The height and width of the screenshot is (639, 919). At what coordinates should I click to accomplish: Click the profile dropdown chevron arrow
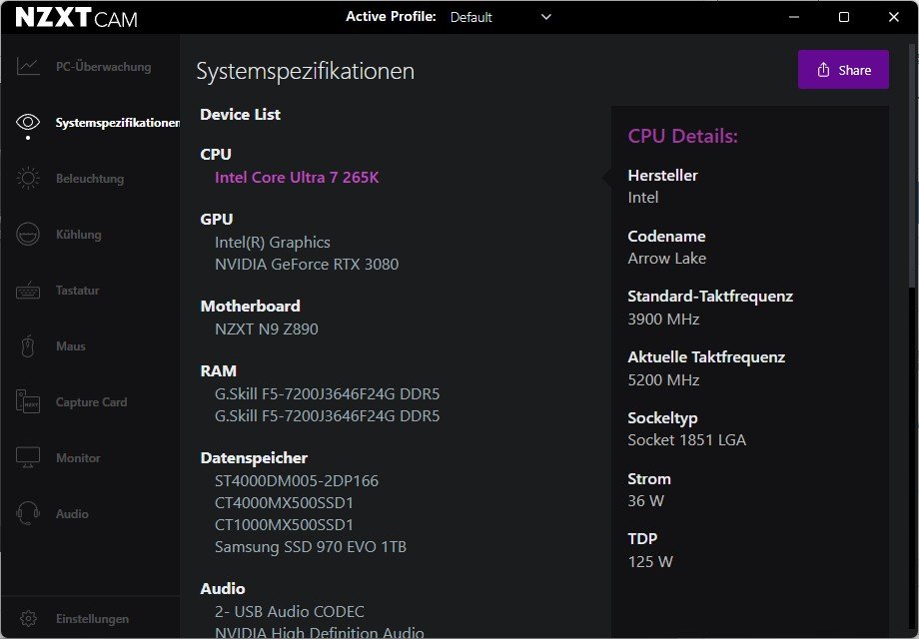[x=545, y=17]
